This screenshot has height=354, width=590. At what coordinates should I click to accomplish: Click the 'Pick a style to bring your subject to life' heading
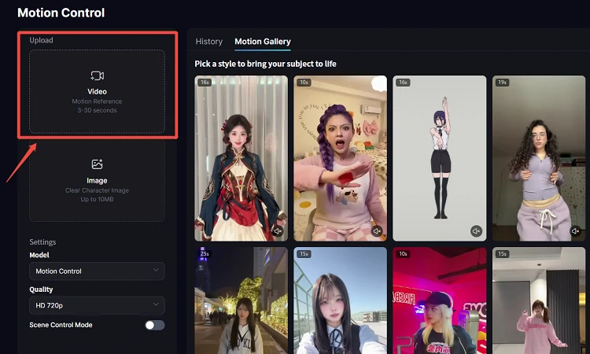[265, 64]
